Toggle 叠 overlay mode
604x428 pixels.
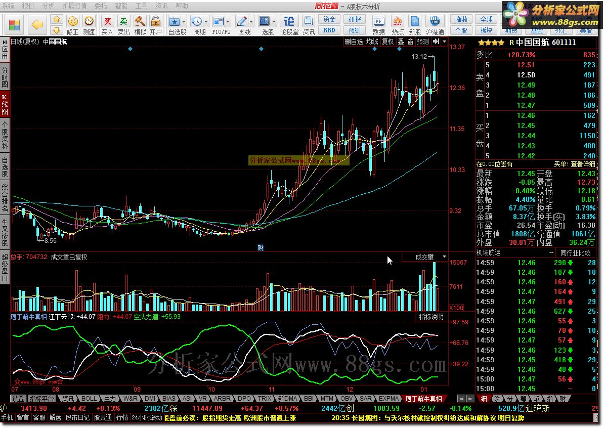(401, 41)
